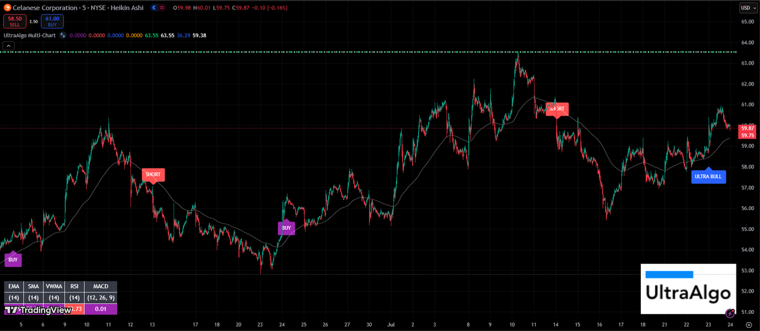
Task: Click the 59.75 price label on axis
Action: click(x=747, y=135)
